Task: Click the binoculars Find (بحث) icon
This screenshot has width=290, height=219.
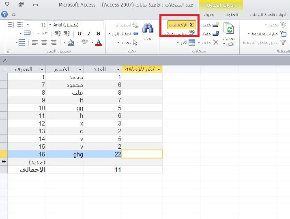Action: click(x=148, y=29)
